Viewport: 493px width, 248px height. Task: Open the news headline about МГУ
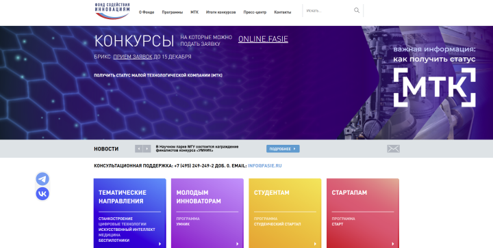click(x=197, y=149)
